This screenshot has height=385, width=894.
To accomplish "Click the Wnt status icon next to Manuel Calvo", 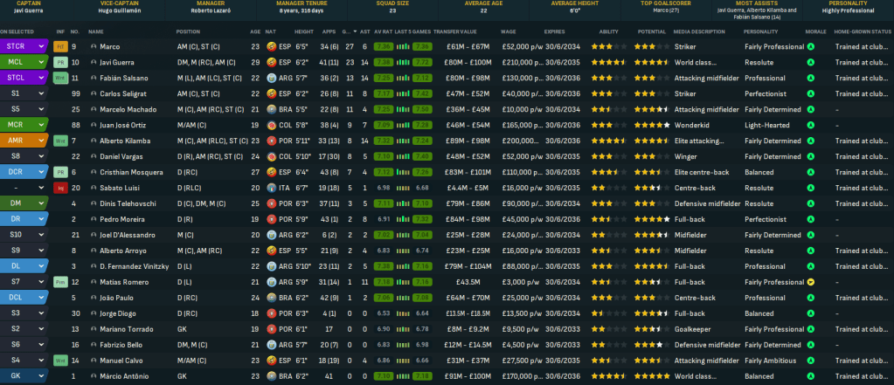I will pos(60,360).
